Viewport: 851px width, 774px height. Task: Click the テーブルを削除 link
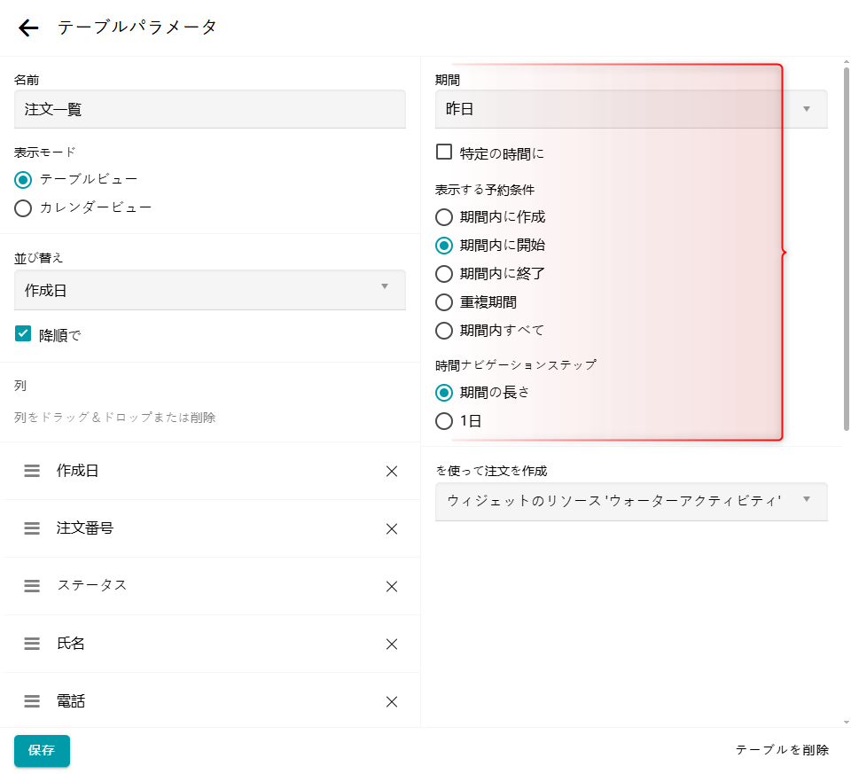[x=782, y=750]
